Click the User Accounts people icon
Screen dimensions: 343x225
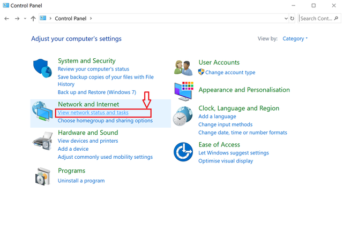[x=183, y=68]
